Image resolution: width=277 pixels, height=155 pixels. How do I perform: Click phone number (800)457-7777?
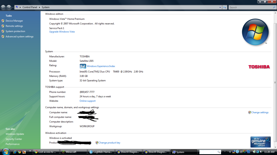click(x=87, y=92)
